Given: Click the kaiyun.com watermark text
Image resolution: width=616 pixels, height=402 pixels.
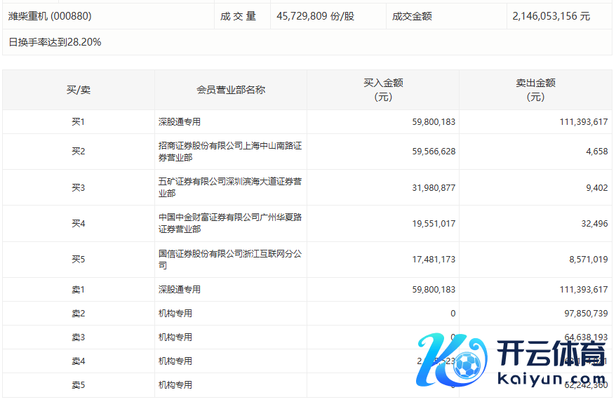Looking at the screenshot, I should pos(551,380).
